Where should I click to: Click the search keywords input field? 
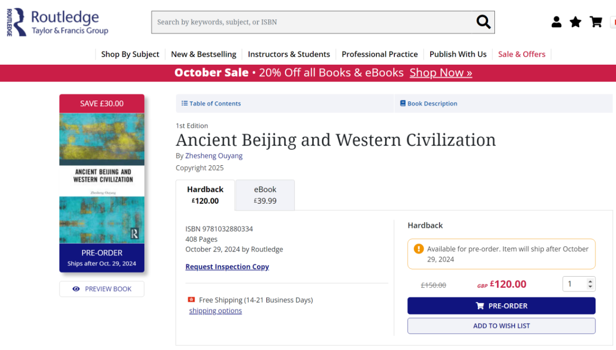click(x=312, y=22)
